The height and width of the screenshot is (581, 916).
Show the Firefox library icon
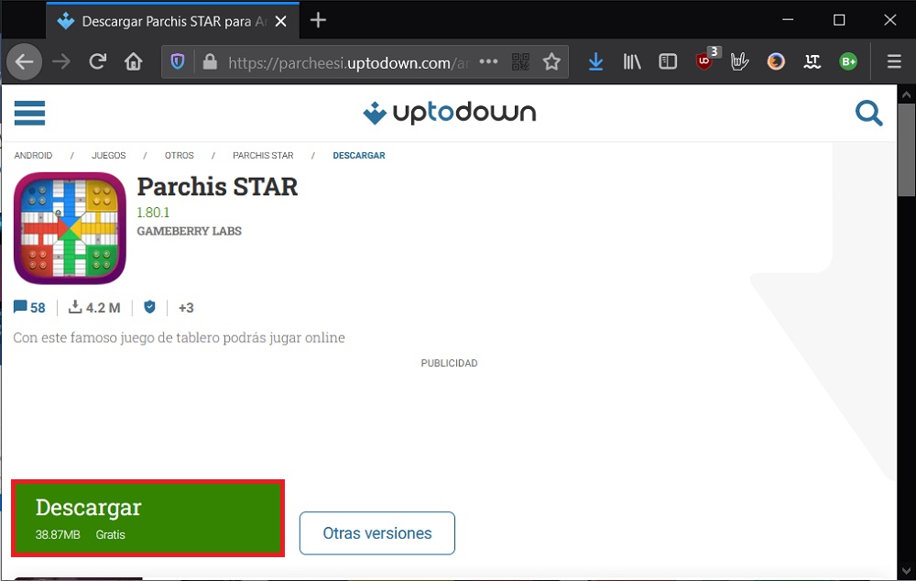click(632, 62)
